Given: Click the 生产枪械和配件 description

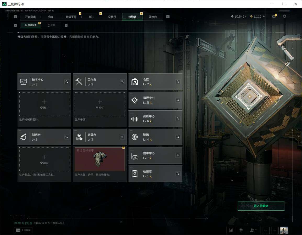Looking at the screenshot, I should (x=29, y=120).
